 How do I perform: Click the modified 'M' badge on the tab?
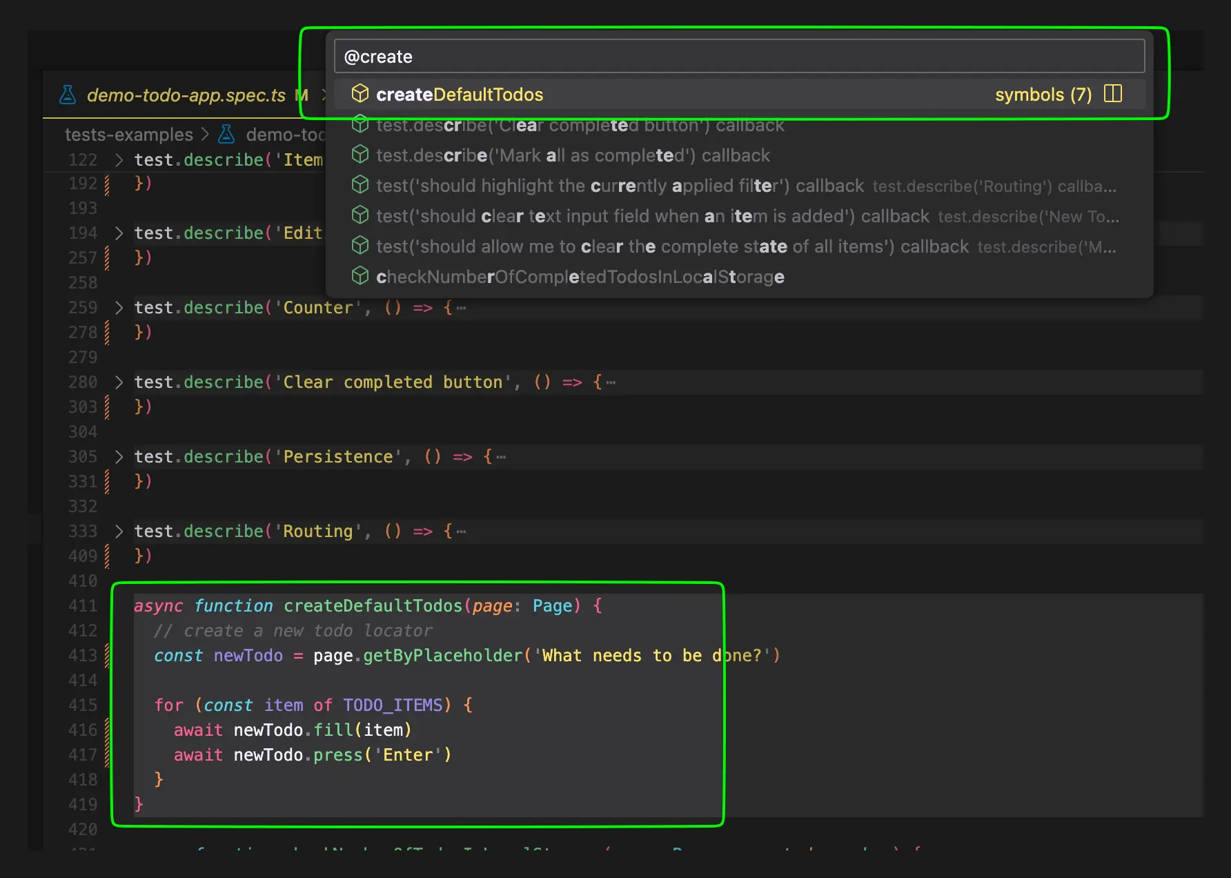[x=302, y=95]
